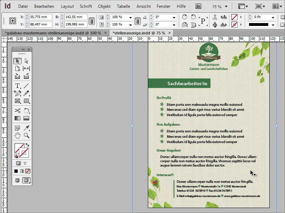
Task: Open view options dropdown
Action: point(243,6)
